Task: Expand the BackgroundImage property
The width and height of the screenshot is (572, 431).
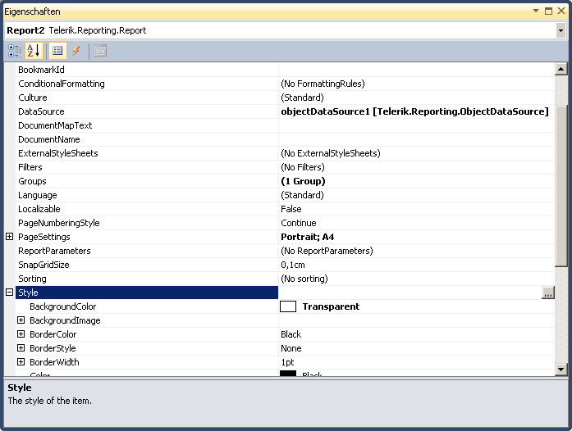Action: [21, 320]
